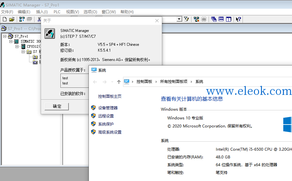Viewport: 292px width, 181px height.
Task: Click the S7 Memory Card toolbar icon
Action: [x=29, y=19]
